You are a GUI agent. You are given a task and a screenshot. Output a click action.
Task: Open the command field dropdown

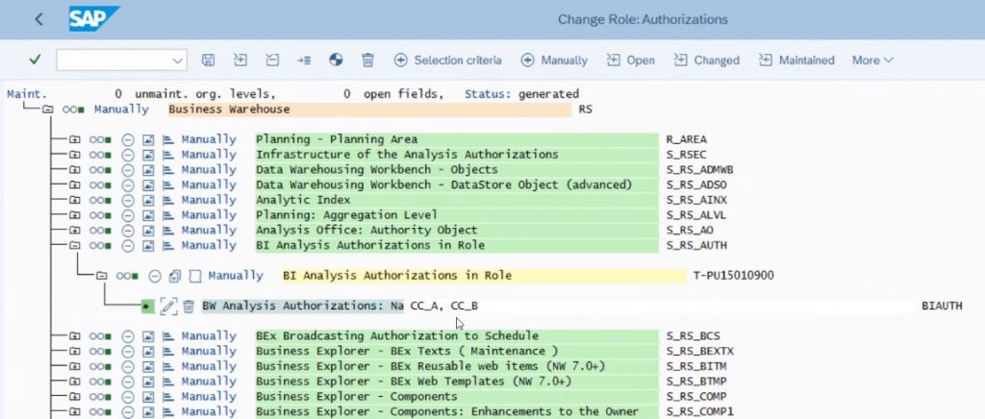[x=177, y=61]
